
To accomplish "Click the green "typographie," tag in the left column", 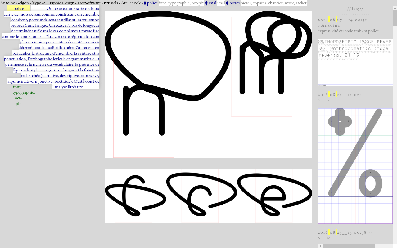I will point(24,92).
